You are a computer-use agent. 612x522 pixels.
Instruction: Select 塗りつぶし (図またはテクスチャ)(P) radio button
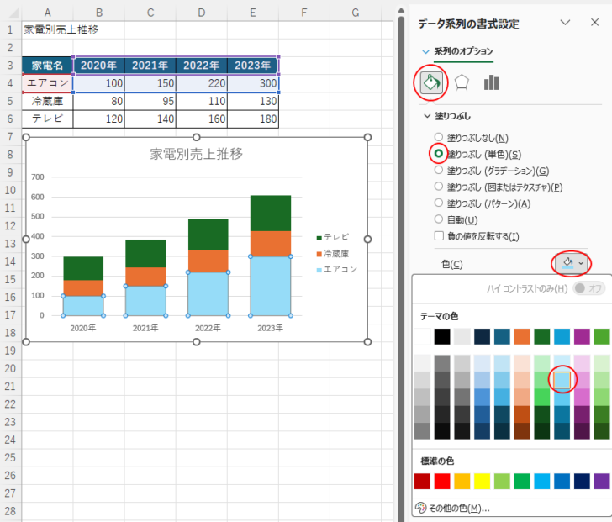tap(439, 186)
